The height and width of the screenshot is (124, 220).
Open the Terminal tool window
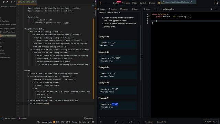[x=23, y=118]
